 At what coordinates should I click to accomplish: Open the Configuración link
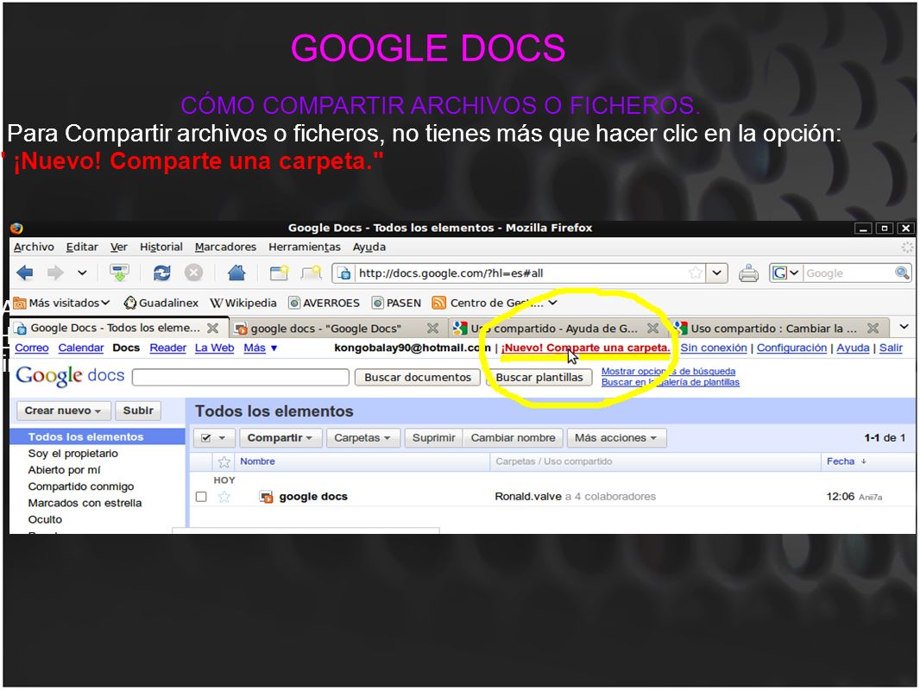(x=791, y=348)
